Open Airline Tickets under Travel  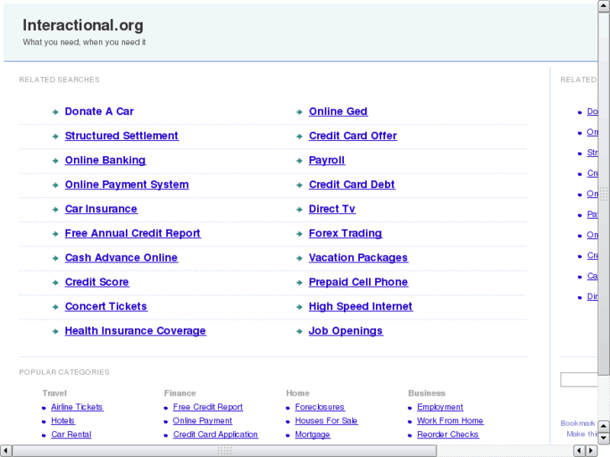[x=77, y=408]
